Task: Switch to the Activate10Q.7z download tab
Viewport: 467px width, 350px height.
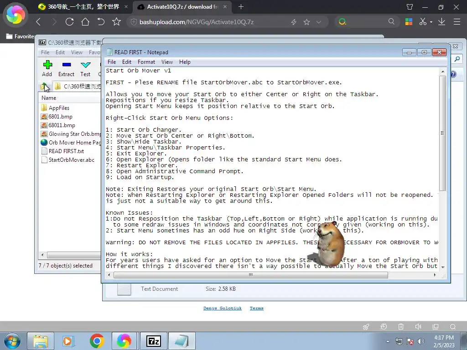Action: click(x=182, y=6)
